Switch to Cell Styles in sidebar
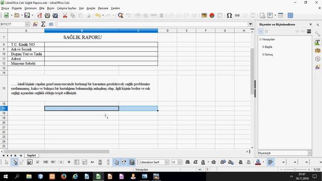This screenshot has width=322, height=181. tap(261, 31)
